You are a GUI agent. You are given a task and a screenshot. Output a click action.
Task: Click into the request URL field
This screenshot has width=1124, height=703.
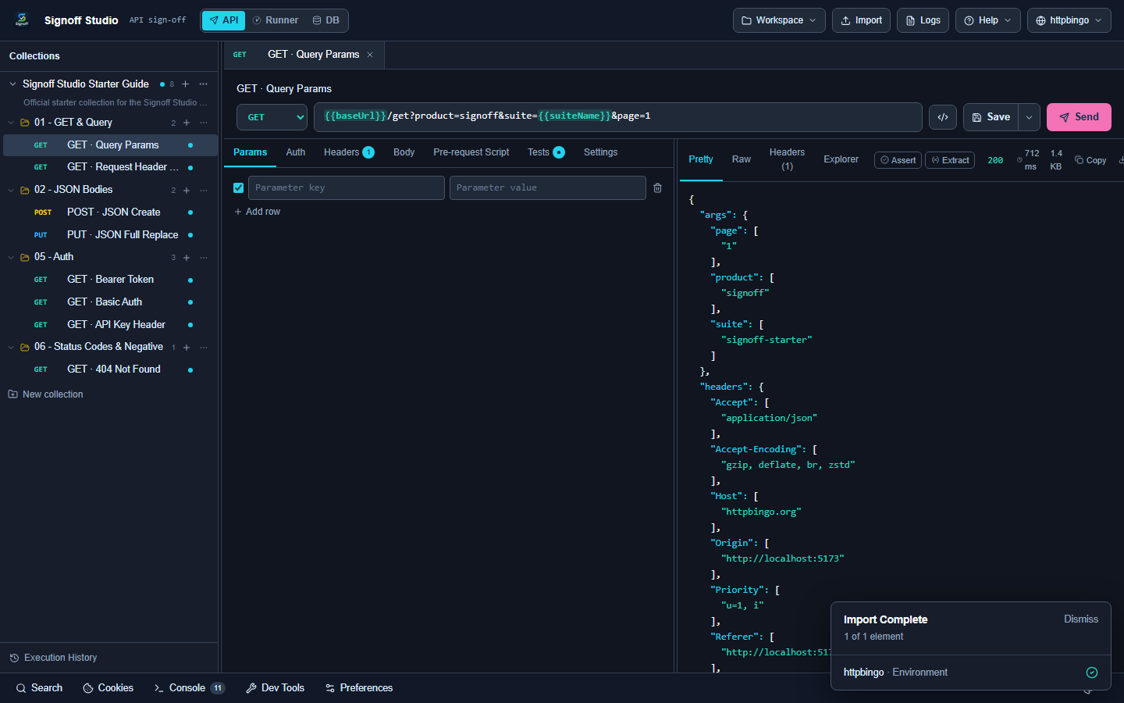[x=618, y=117]
